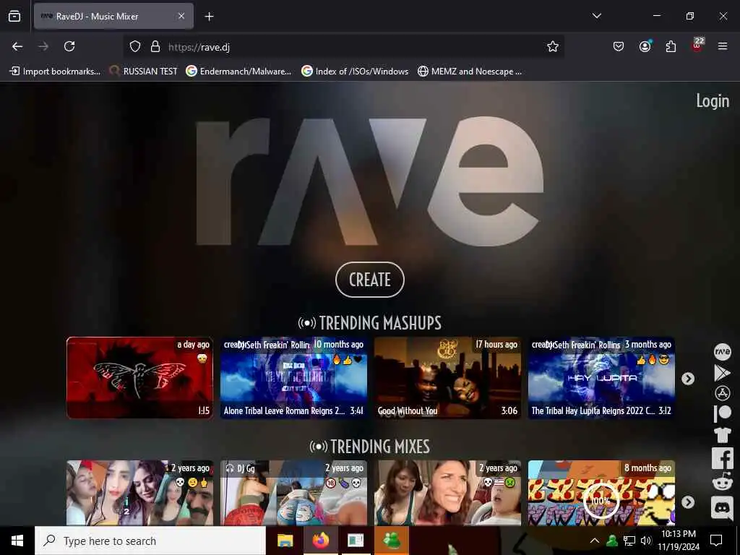Click the TRENDING MIXES heading
740x555 pixels.
370,447
